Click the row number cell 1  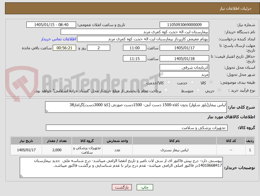(250, 150)
